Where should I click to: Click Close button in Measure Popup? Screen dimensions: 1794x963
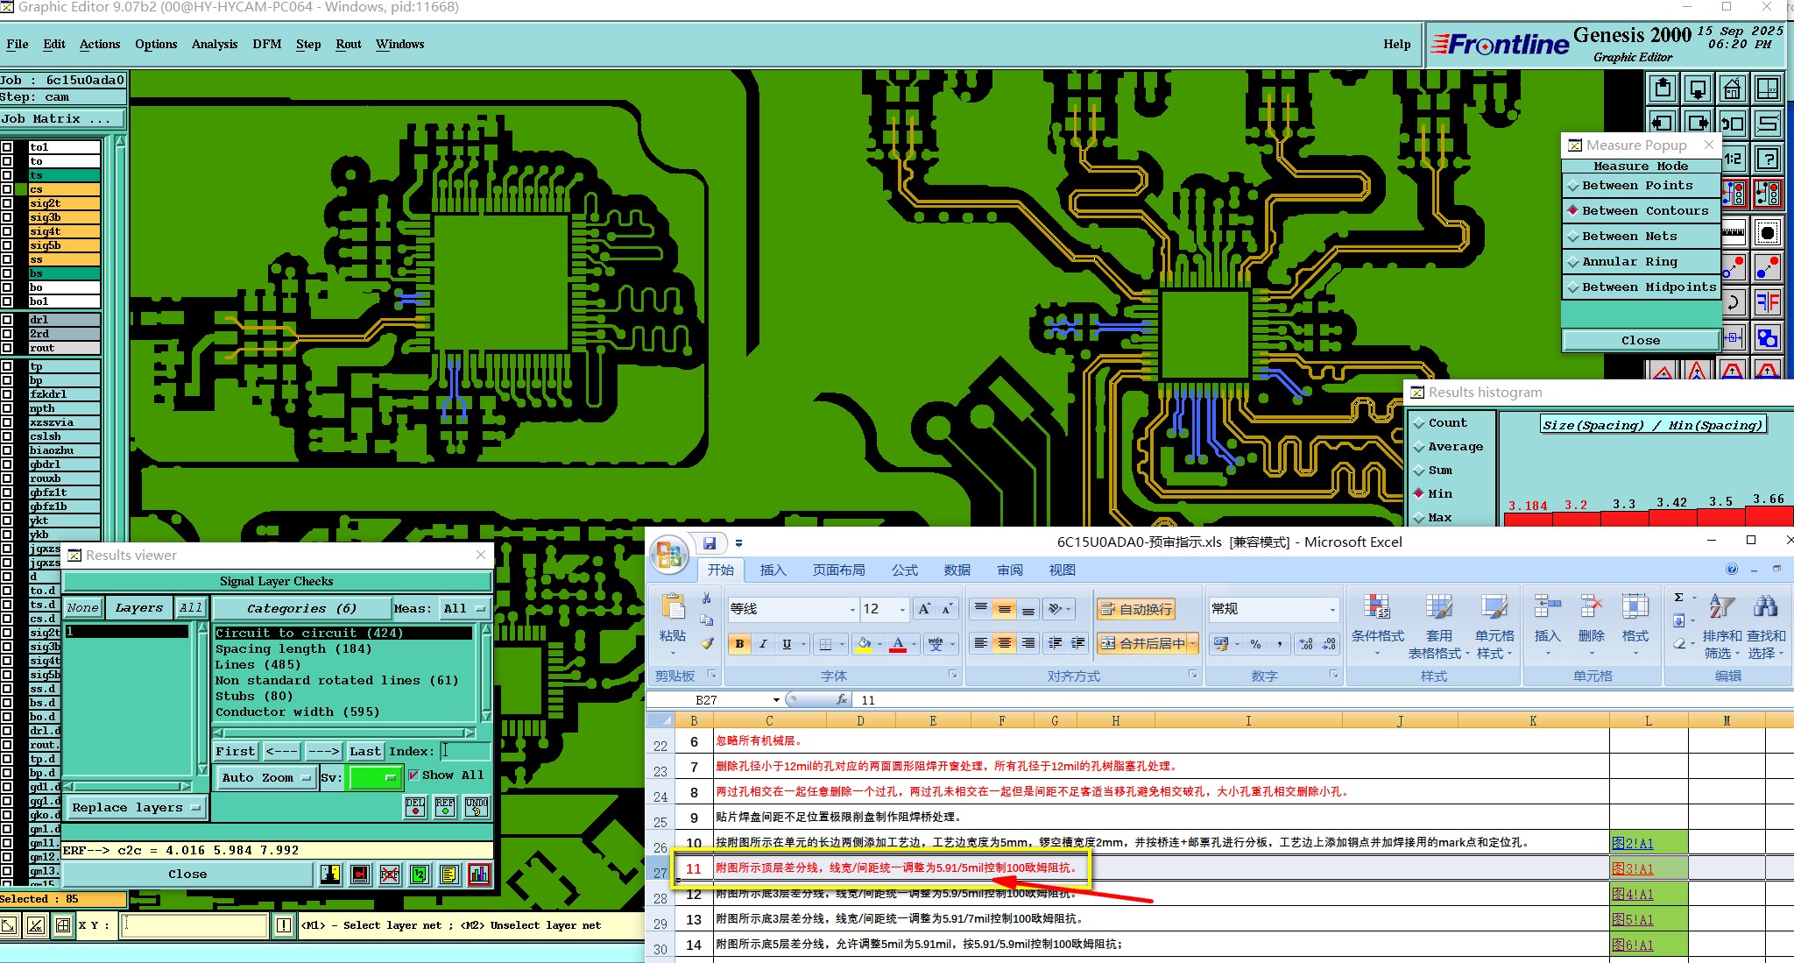(1640, 340)
